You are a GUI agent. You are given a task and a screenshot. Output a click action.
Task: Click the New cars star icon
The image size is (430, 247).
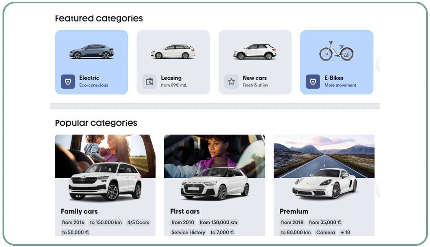click(231, 81)
